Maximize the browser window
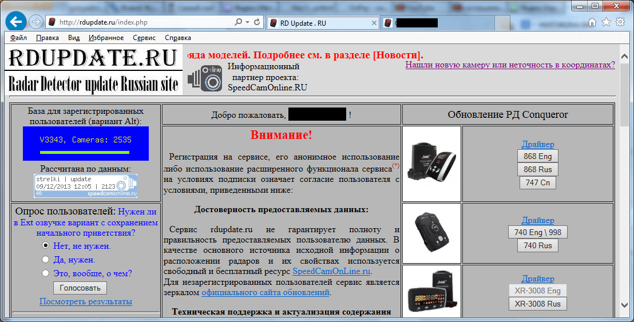Viewport: 634px width, 322px height. (x=595, y=5)
